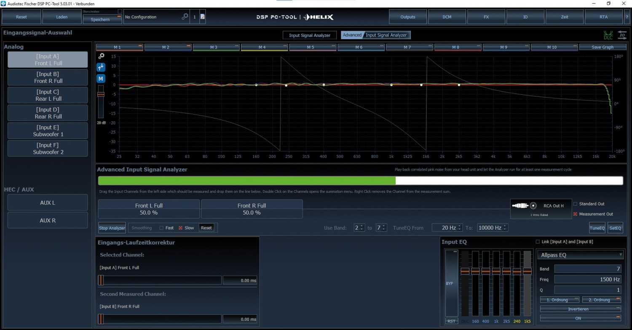
Task: Click the green DLC icon
Action: [608, 35]
